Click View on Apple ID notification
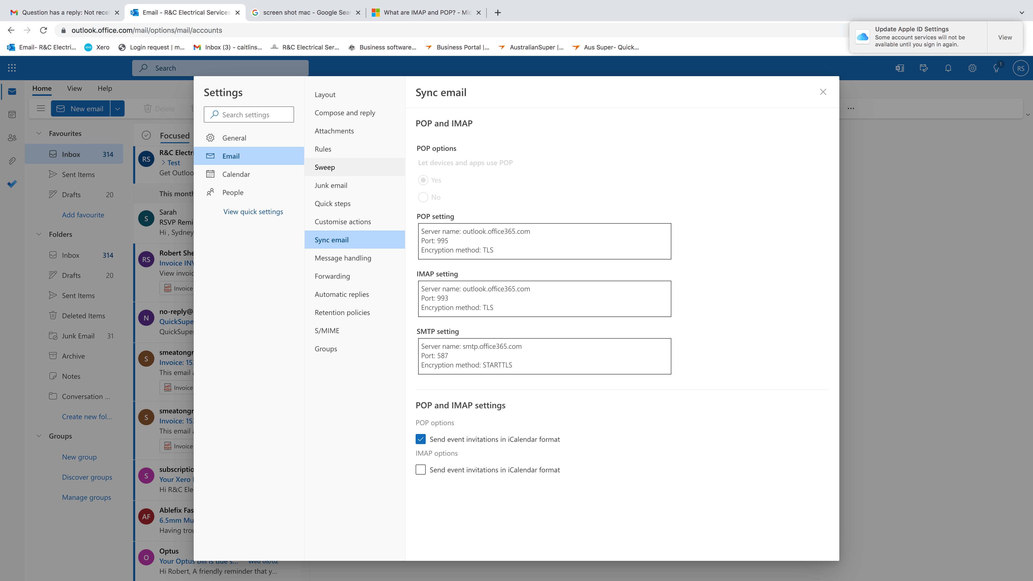The image size is (1033, 581). point(1005,37)
